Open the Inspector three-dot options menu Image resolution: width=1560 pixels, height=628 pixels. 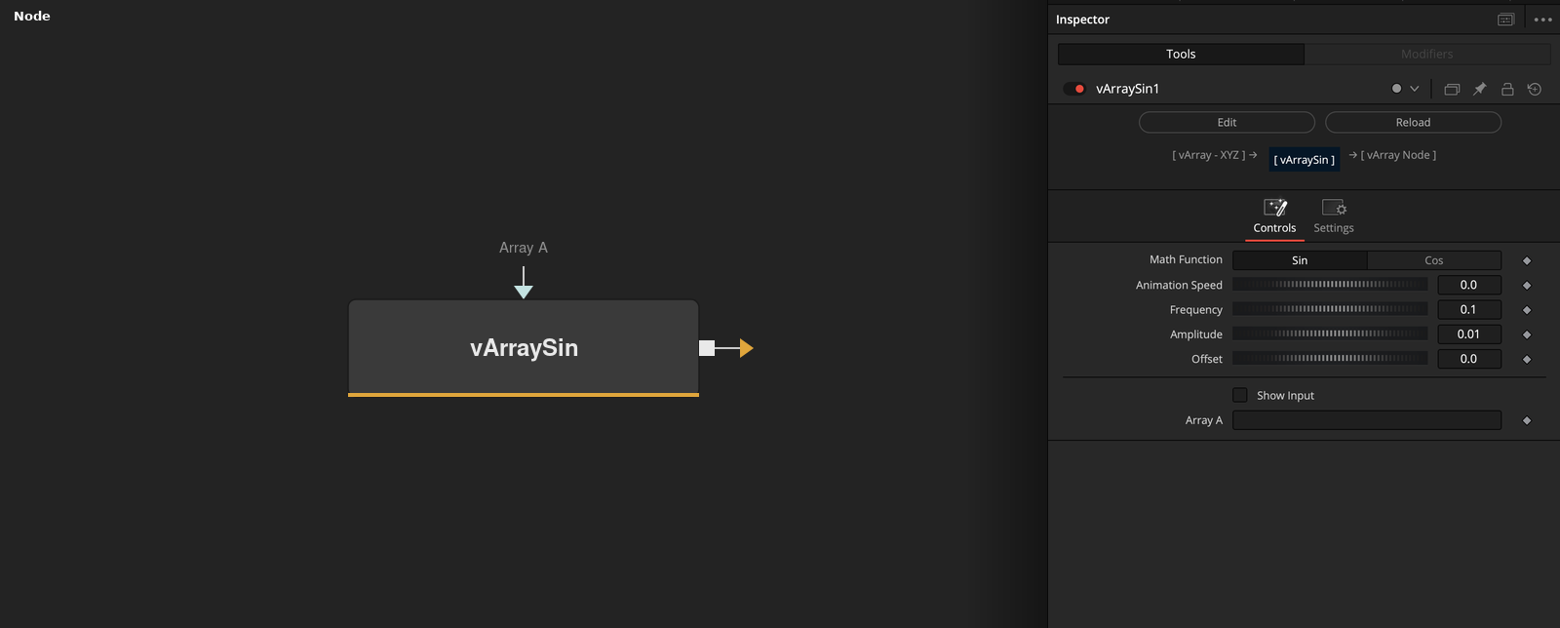[x=1542, y=20]
